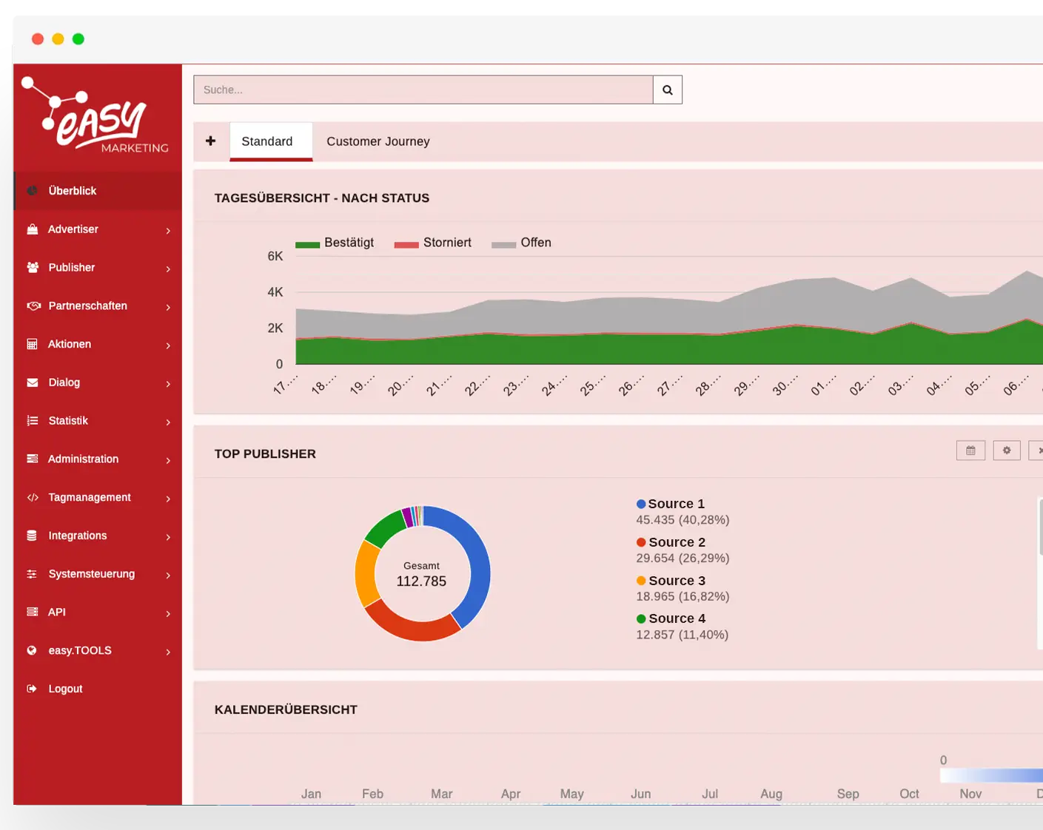The image size is (1043, 830).
Task: Switch to the Customer Journey tab
Action: [378, 141]
